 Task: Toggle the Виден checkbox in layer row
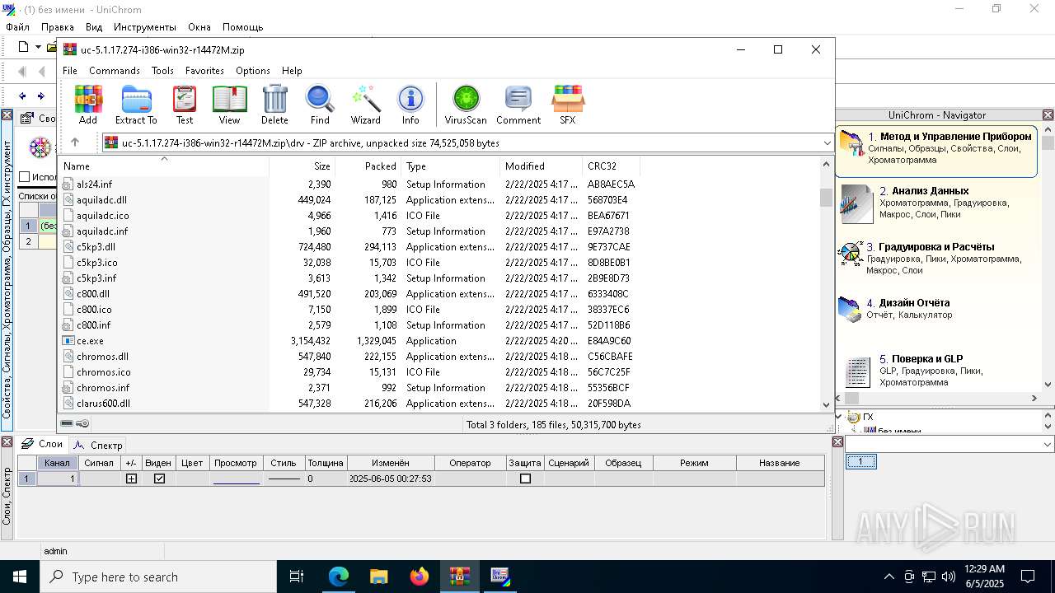point(159,479)
